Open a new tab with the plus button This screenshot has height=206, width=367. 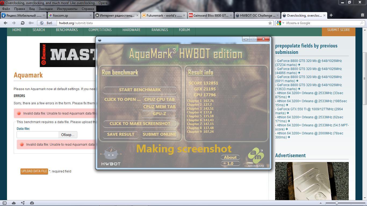click(x=331, y=15)
